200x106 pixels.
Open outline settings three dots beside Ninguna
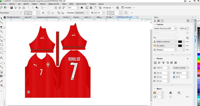point(187,50)
